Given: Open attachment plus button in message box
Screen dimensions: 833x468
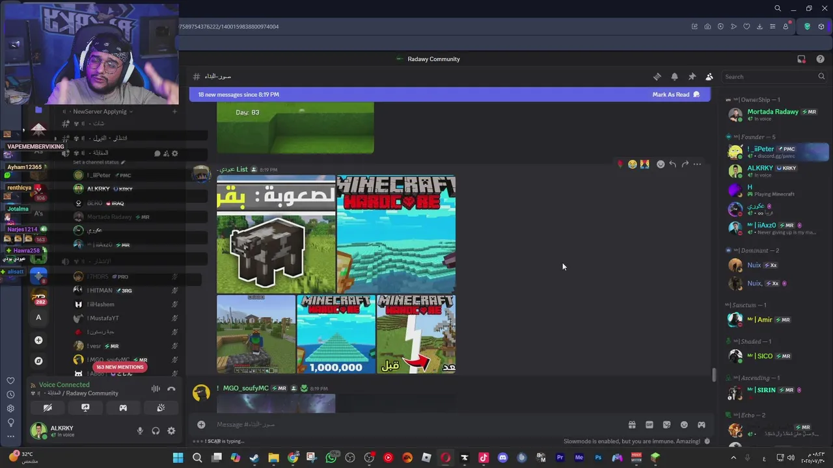Looking at the screenshot, I should point(201,424).
